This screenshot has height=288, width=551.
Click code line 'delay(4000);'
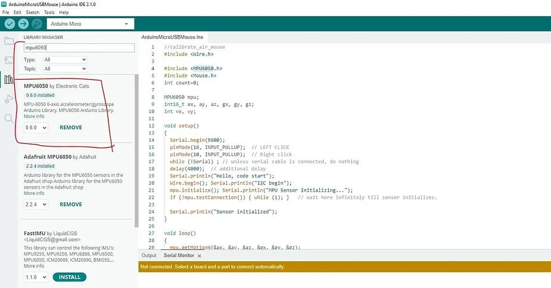click(x=187, y=168)
